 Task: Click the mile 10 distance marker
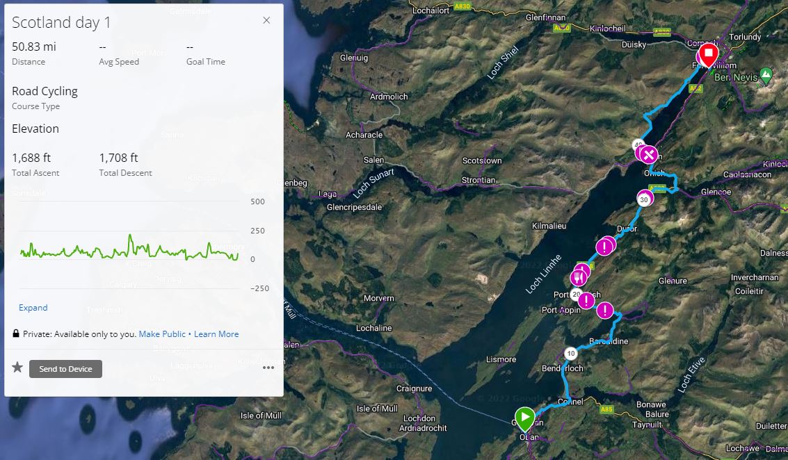point(570,354)
